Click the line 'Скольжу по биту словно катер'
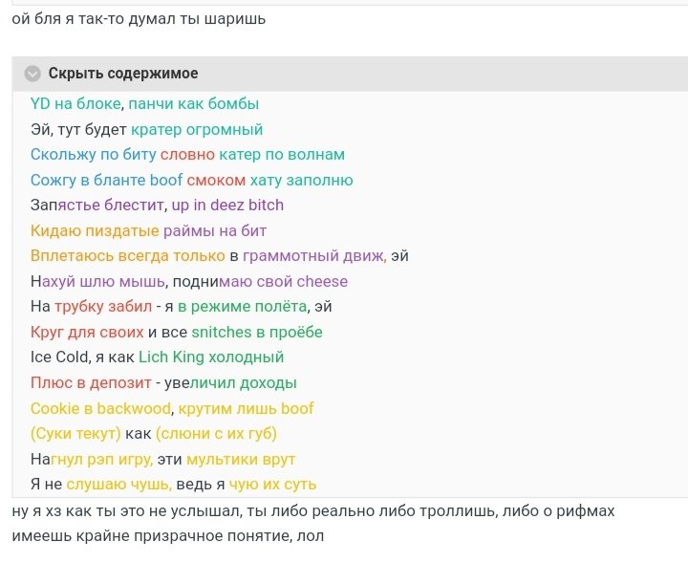 coord(187,155)
